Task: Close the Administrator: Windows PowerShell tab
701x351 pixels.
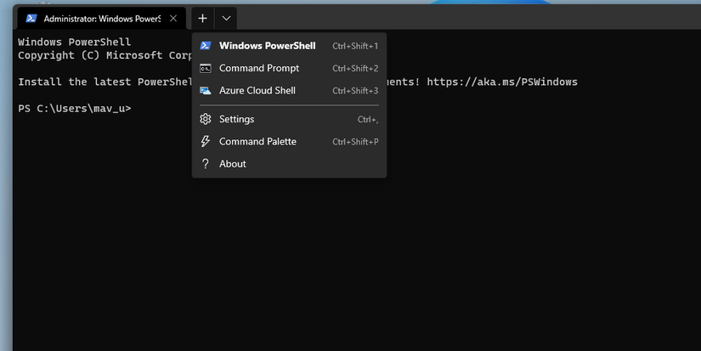Action: tap(173, 18)
